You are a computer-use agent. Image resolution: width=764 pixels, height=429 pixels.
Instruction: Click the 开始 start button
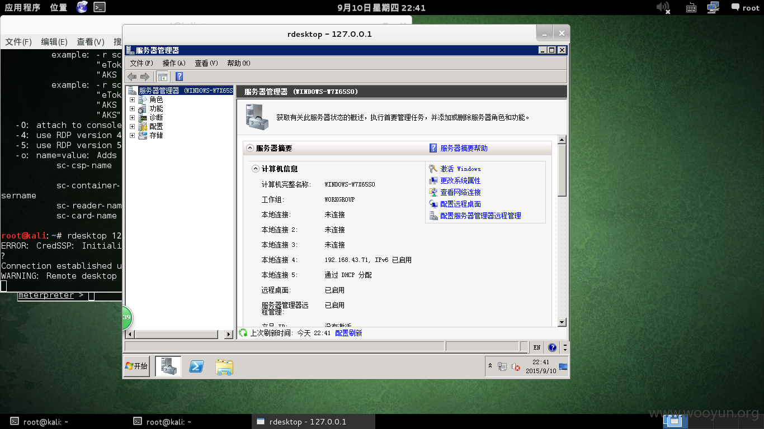pyautogui.click(x=136, y=366)
